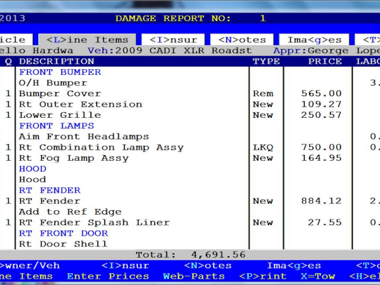Click the New type for Lower Grille
Viewport: 380px width, 285px height.
coord(263,115)
